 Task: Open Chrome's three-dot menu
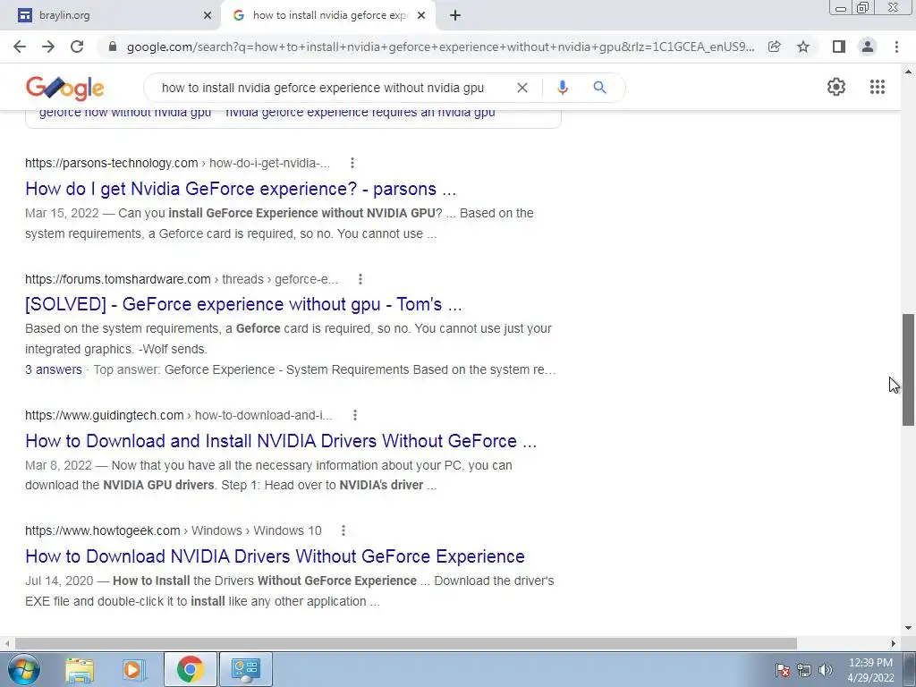pyautogui.click(x=896, y=47)
